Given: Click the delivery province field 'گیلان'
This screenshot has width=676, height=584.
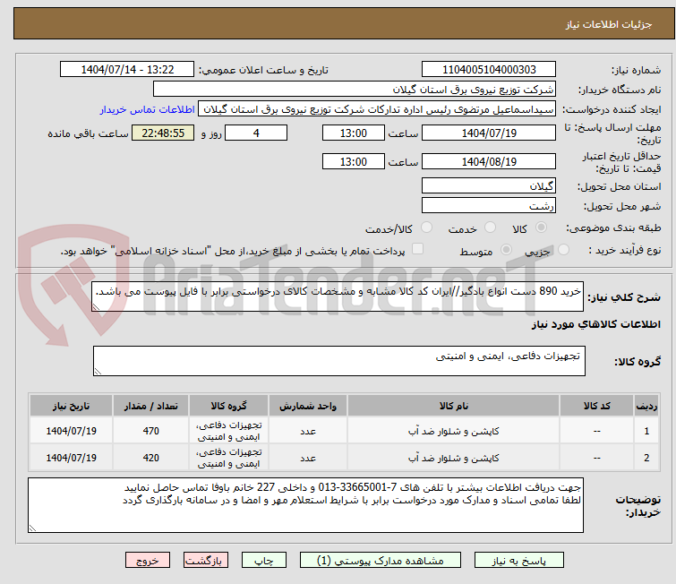Looking at the screenshot, I should coord(489,185).
